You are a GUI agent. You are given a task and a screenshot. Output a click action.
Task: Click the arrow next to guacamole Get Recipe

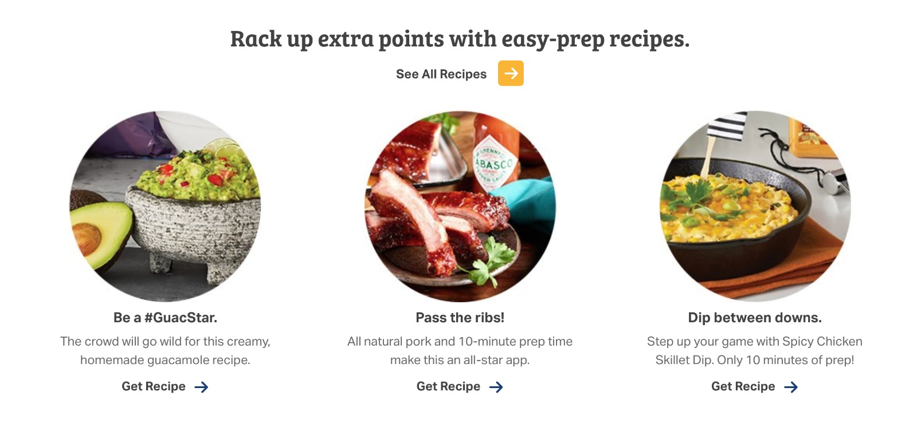(201, 388)
